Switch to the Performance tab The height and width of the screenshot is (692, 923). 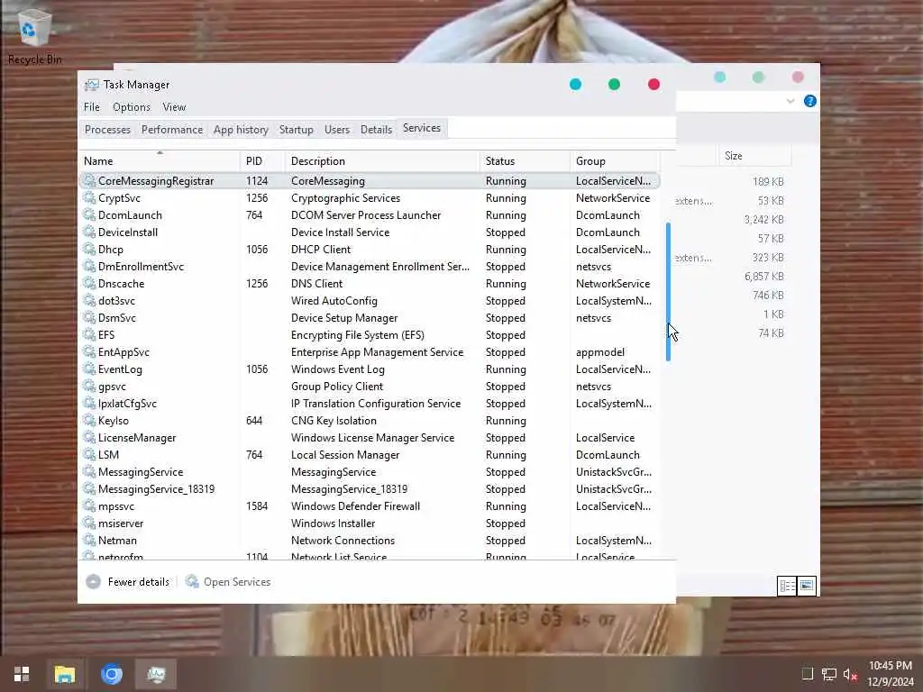[172, 130]
